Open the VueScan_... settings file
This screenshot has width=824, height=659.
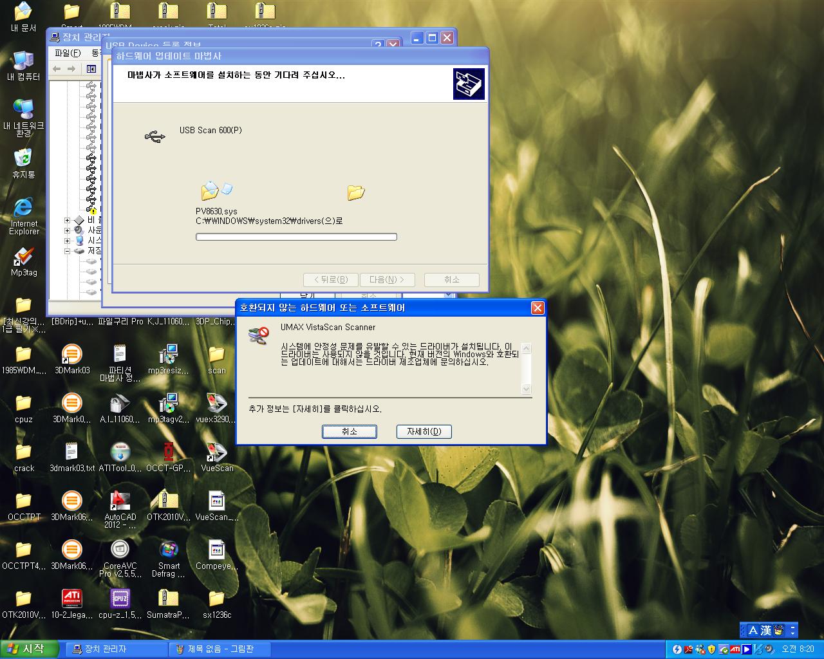217,506
